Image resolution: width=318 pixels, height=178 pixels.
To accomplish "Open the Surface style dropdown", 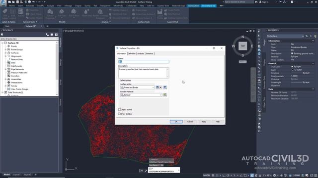I will [x=137, y=88].
